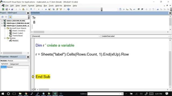Click the Windows Start button
This screenshot has height=96, width=172.
[x=3, y=94]
